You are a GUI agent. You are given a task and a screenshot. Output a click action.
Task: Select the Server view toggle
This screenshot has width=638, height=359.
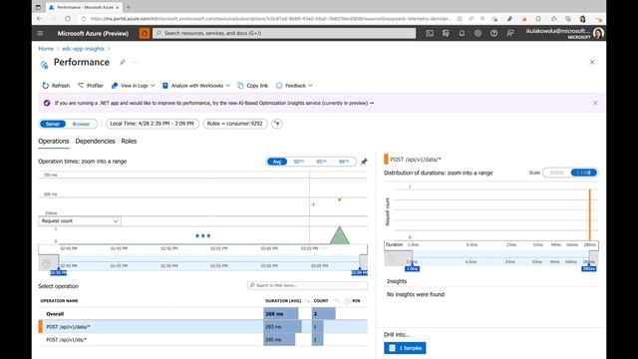tap(53, 124)
